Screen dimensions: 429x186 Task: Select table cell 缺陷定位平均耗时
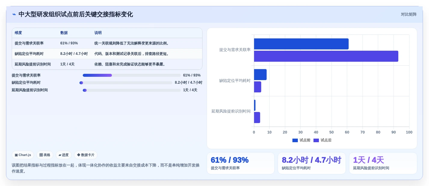(x=29, y=54)
